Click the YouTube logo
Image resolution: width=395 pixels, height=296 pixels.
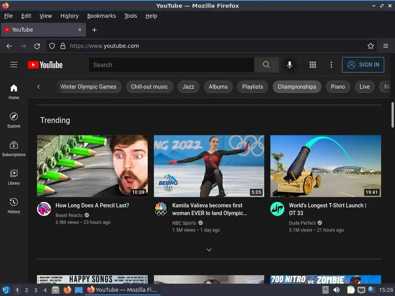45,65
